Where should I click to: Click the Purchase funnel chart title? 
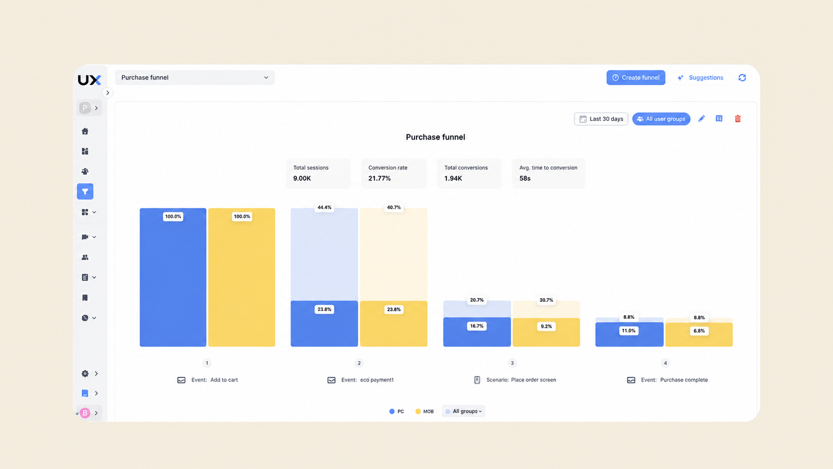[436, 137]
